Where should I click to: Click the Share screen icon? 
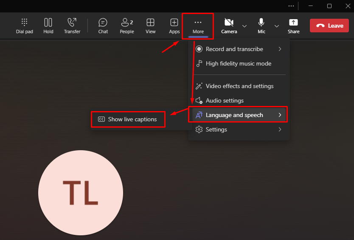[x=293, y=26]
